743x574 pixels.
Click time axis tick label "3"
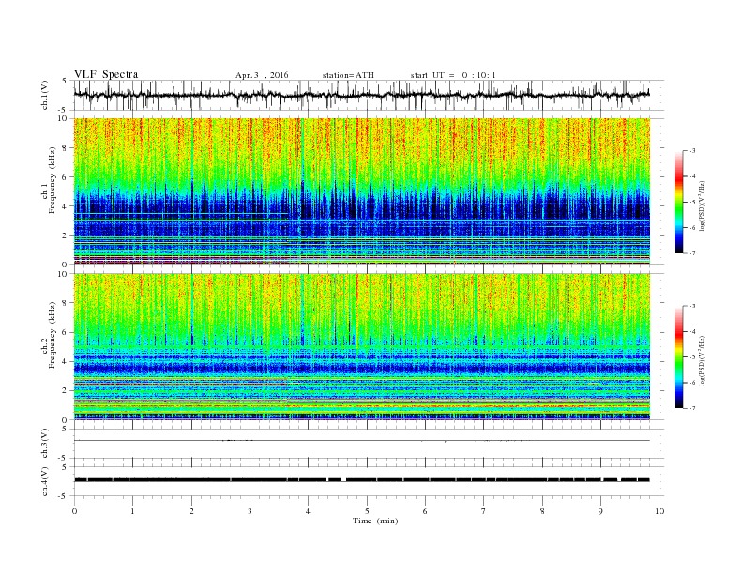(250, 511)
